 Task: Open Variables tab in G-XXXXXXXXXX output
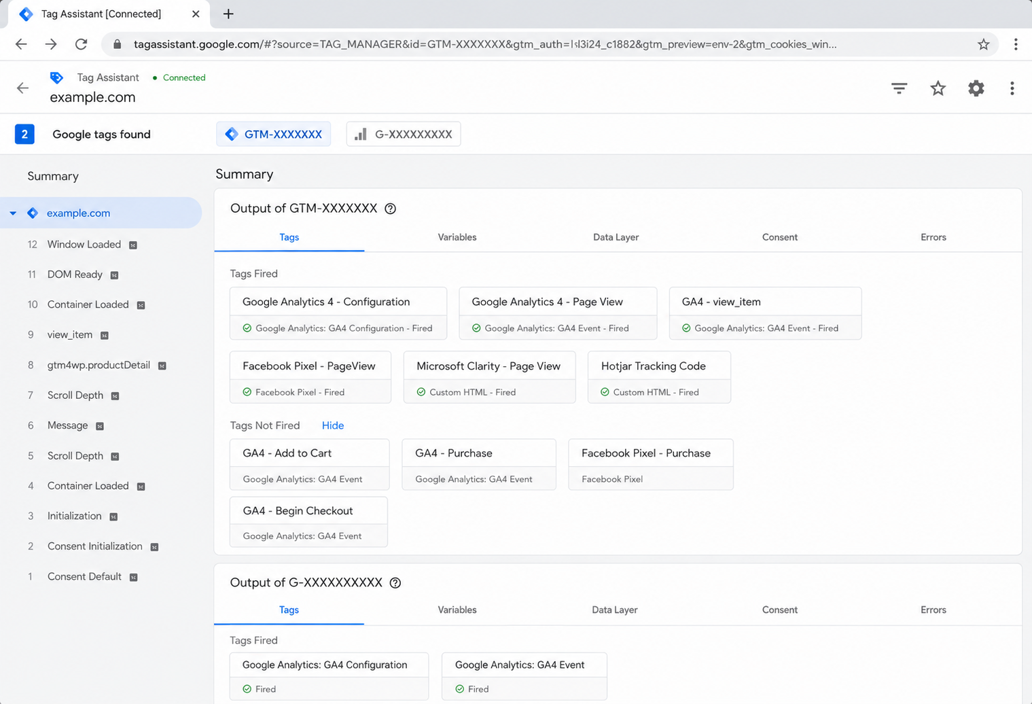point(457,610)
